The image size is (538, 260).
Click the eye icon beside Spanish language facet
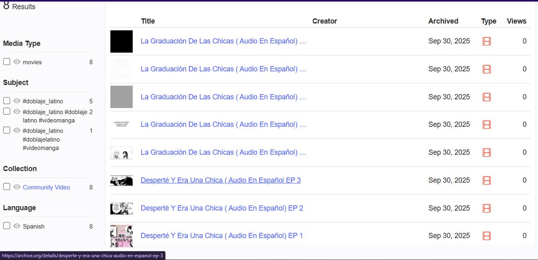[17, 226]
